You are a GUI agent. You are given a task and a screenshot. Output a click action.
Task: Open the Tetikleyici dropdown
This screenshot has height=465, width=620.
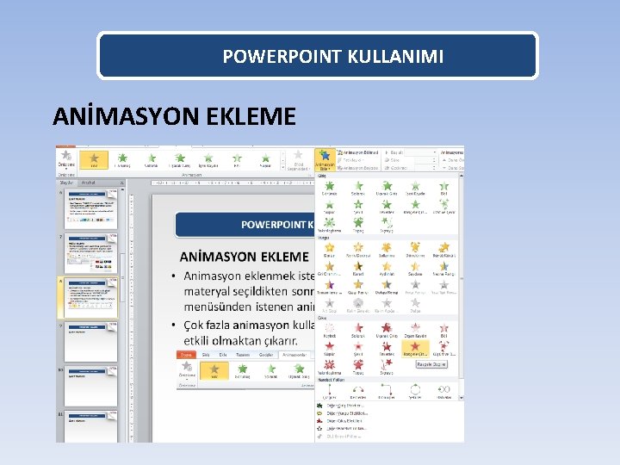[350, 160]
